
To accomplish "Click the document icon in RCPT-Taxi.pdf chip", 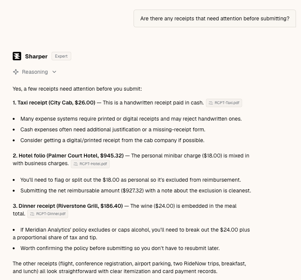I will [x=211, y=103].
